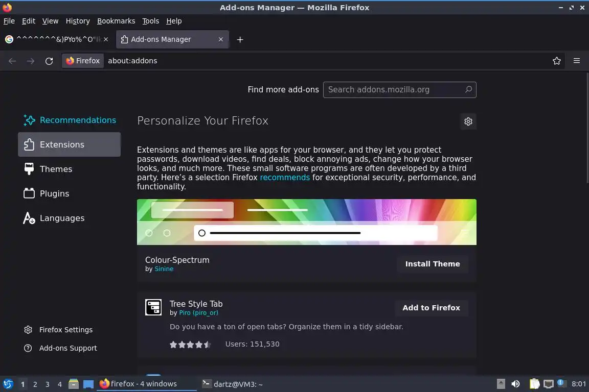589x392 pixels.
Task: Open Firefox Settings from sidebar
Action: point(59,330)
